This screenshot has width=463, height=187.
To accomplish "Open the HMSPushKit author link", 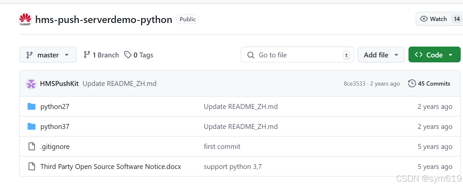I will pos(59,84).
